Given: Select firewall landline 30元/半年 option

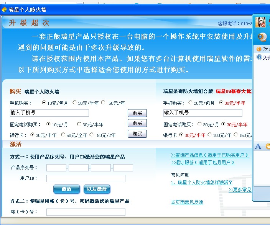Looking at the screenshot, I should coord(79,124).
